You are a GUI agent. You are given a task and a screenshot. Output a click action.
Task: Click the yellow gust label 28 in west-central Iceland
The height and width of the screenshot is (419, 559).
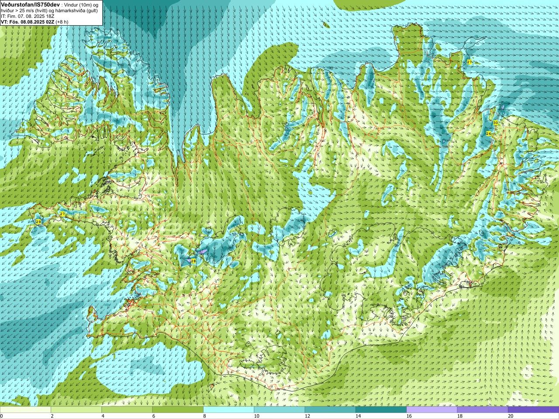click(193, 261)
